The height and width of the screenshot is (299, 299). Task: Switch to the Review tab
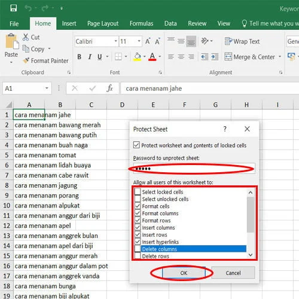[197, 23]
